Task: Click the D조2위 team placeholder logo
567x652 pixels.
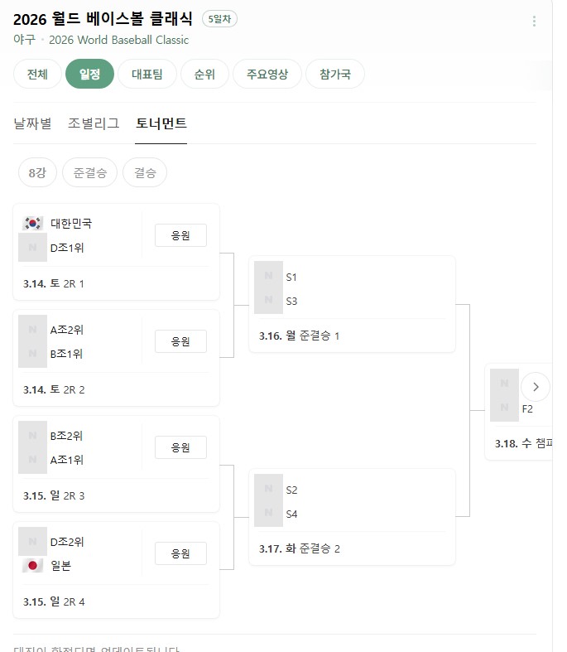Action: 33,542
